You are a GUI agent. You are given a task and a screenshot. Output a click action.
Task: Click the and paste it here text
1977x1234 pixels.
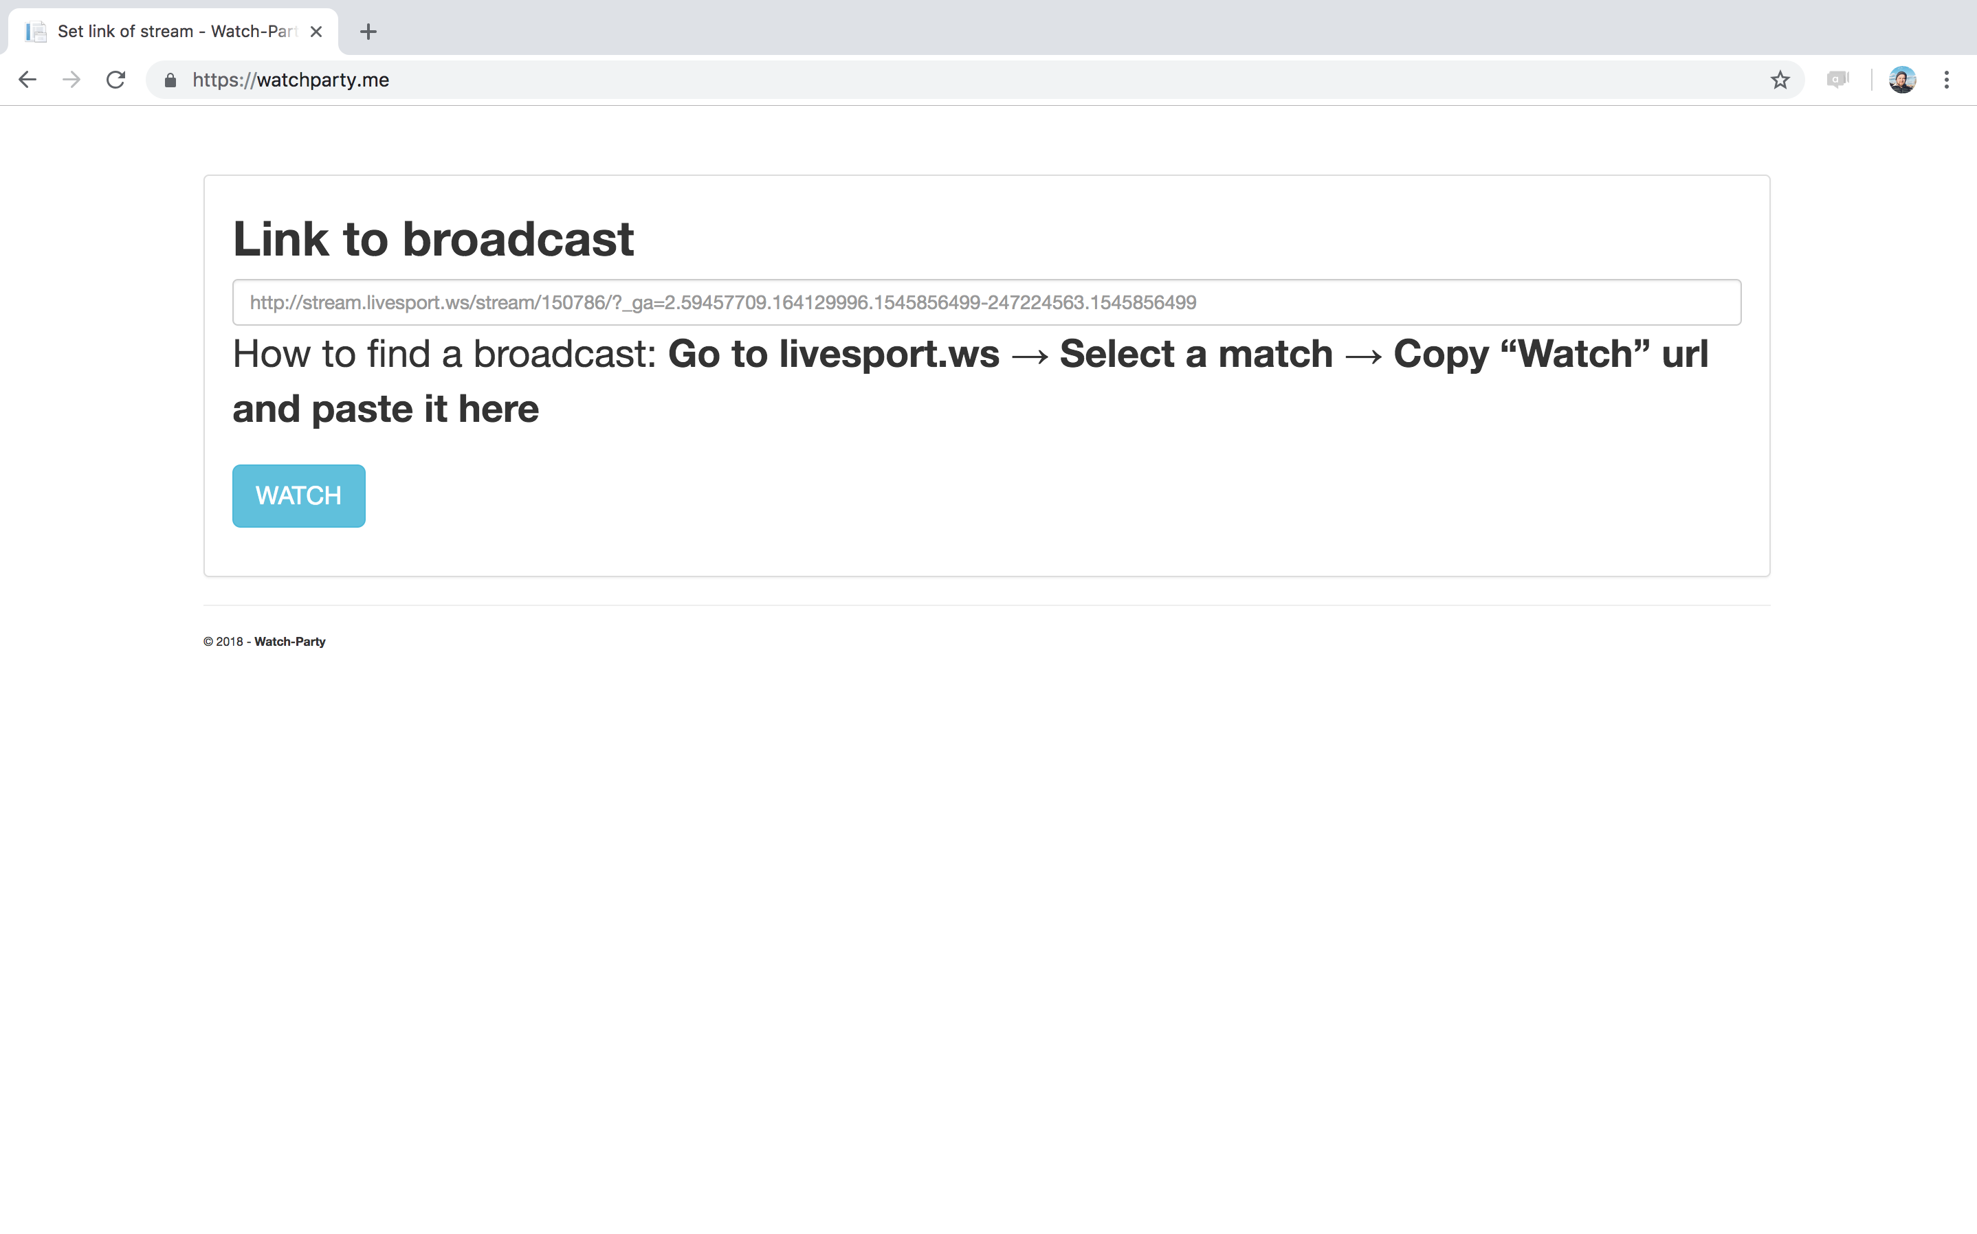[x=385, y=409]
